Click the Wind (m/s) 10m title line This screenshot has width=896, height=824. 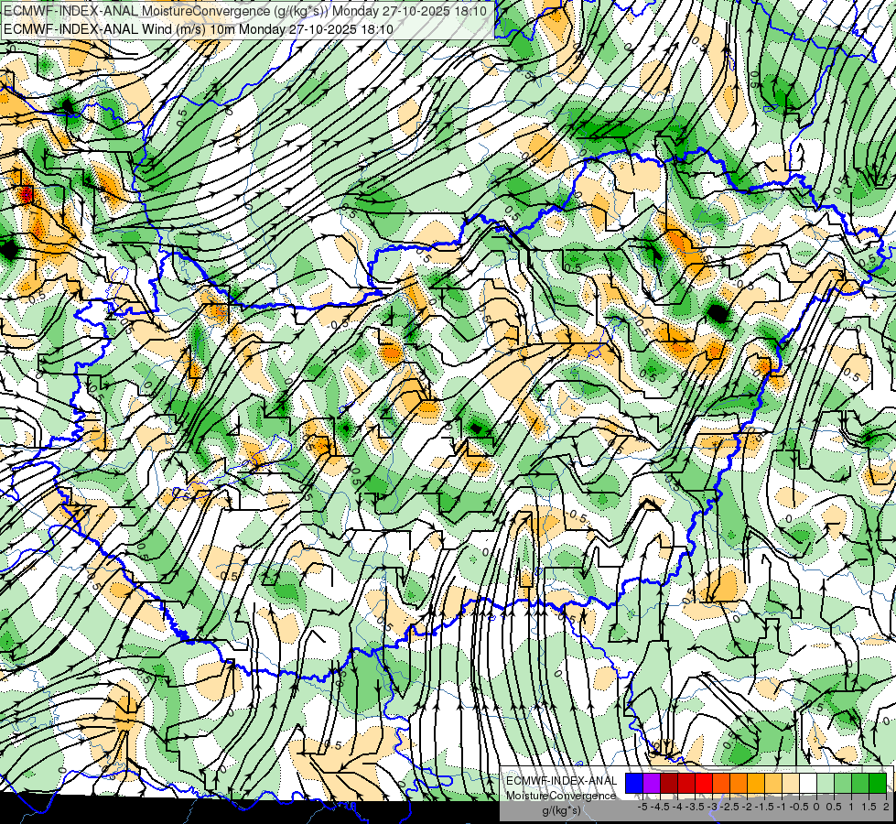[199, 28]
